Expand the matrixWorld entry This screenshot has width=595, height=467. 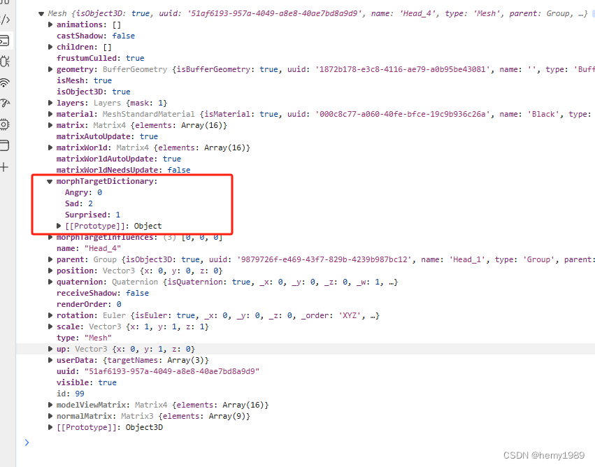[x=50, y=148]
